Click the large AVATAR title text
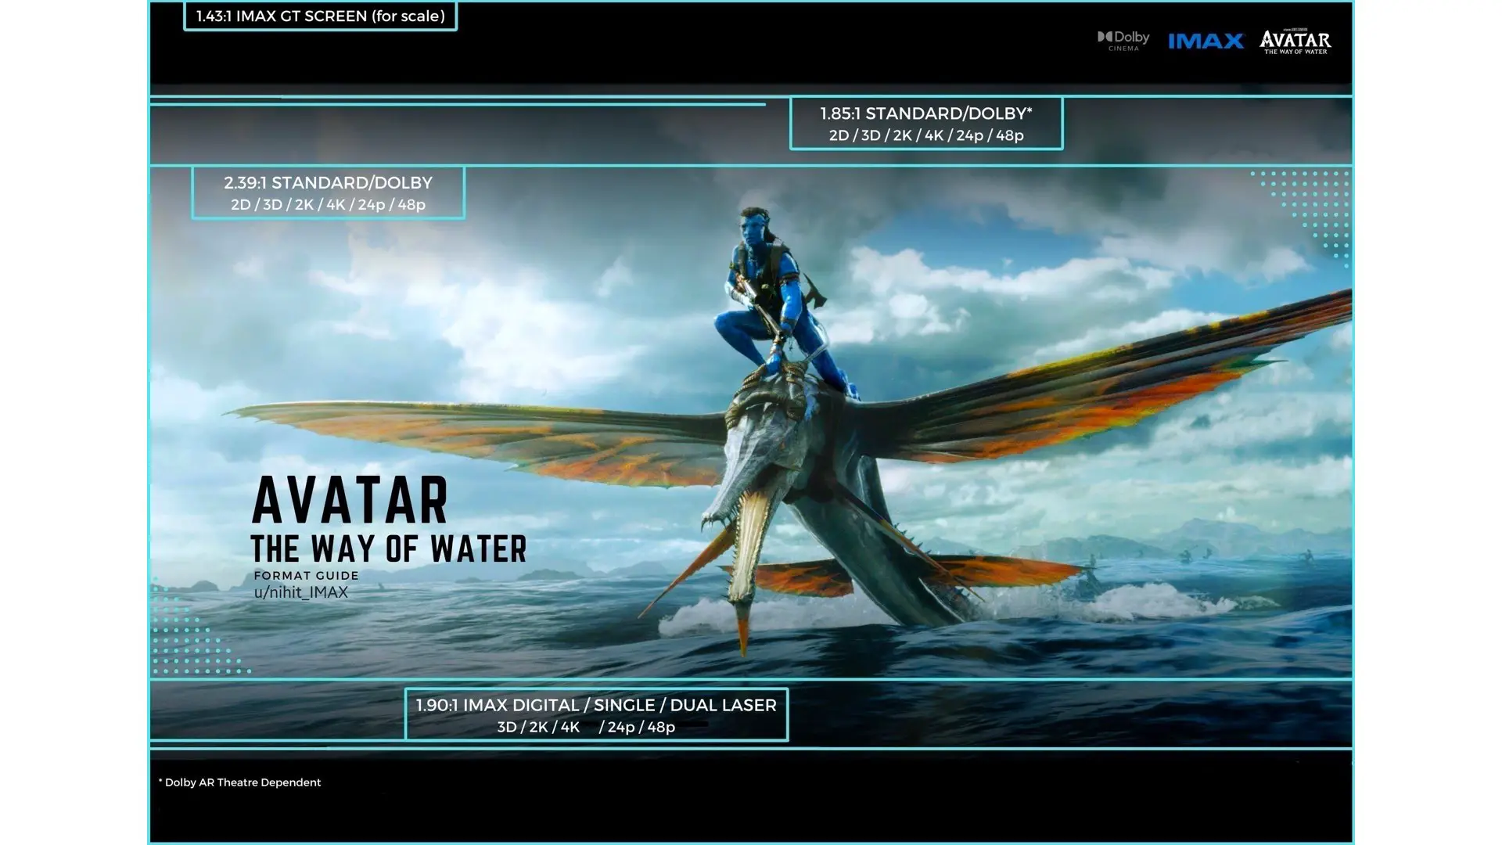 (x=350, y=501)
